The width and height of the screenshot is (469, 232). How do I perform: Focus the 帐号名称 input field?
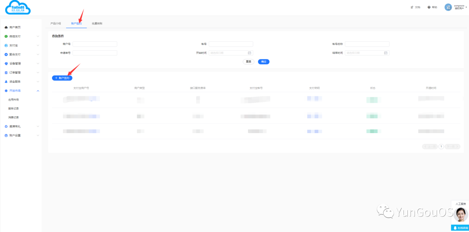pyautogui.click(x=367, y=44)
